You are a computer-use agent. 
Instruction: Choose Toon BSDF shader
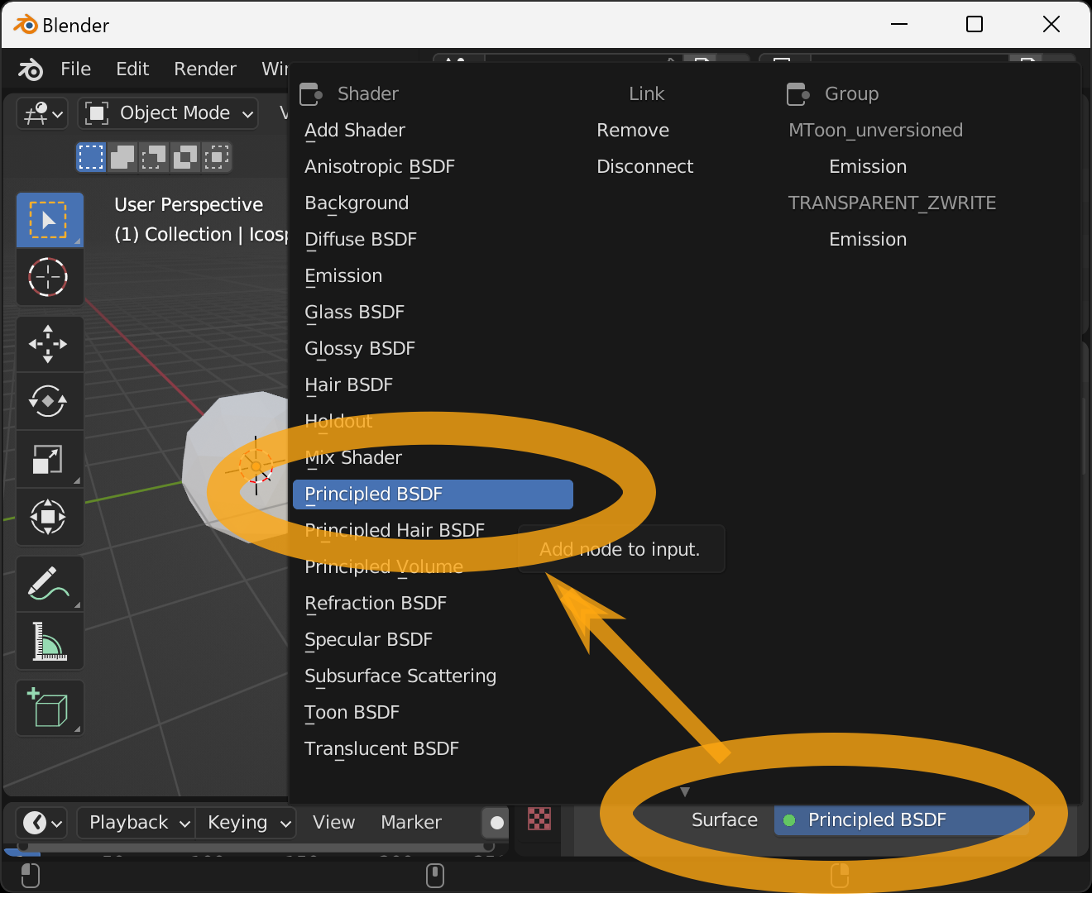[x=352, y=713]
